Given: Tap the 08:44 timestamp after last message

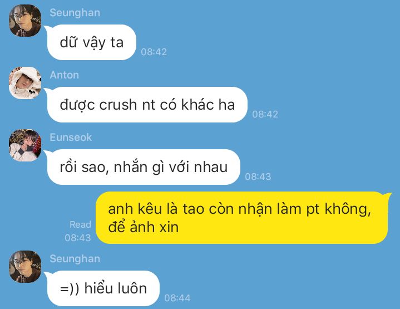Looking at the screenshot, I should coord(177,298).
